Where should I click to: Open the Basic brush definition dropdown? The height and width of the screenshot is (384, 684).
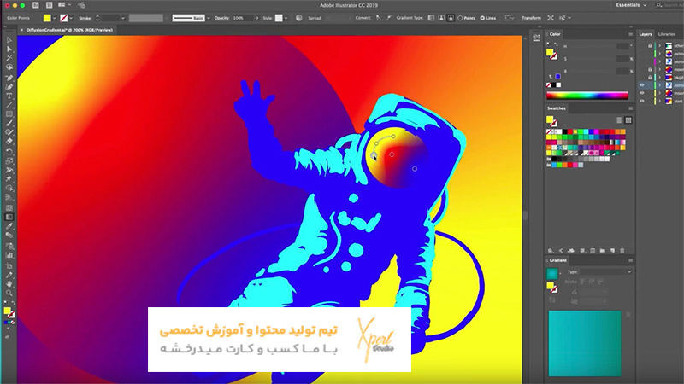tap(209, 18)
